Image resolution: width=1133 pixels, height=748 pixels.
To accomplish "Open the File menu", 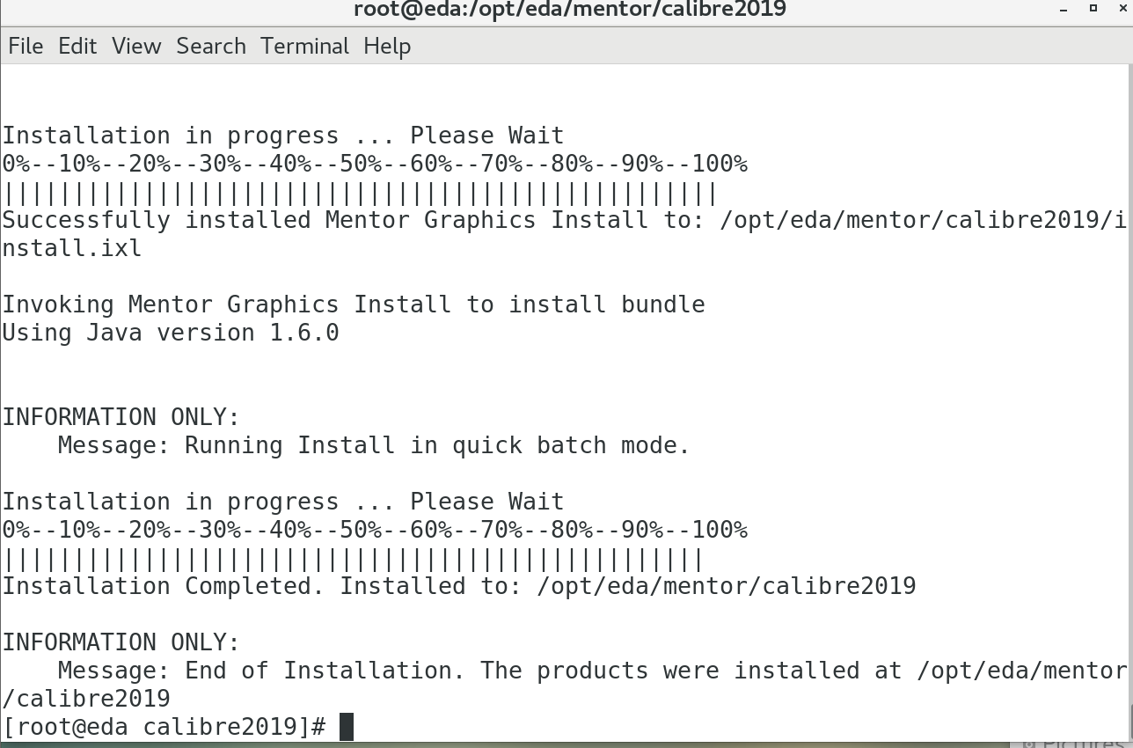I will 26,46.
